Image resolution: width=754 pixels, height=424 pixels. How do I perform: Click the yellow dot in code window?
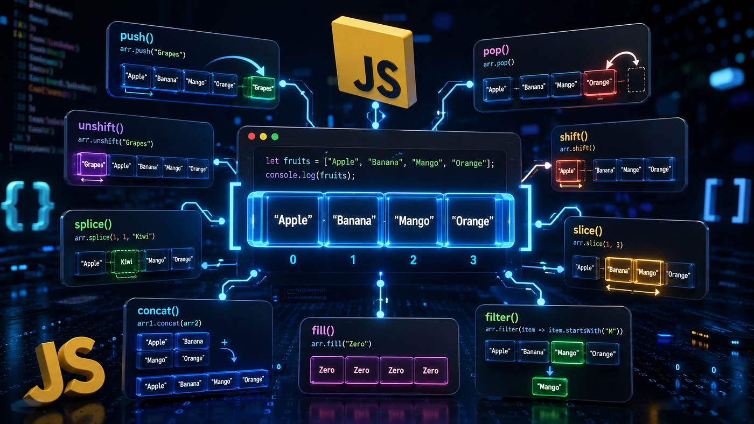point(263,137)
